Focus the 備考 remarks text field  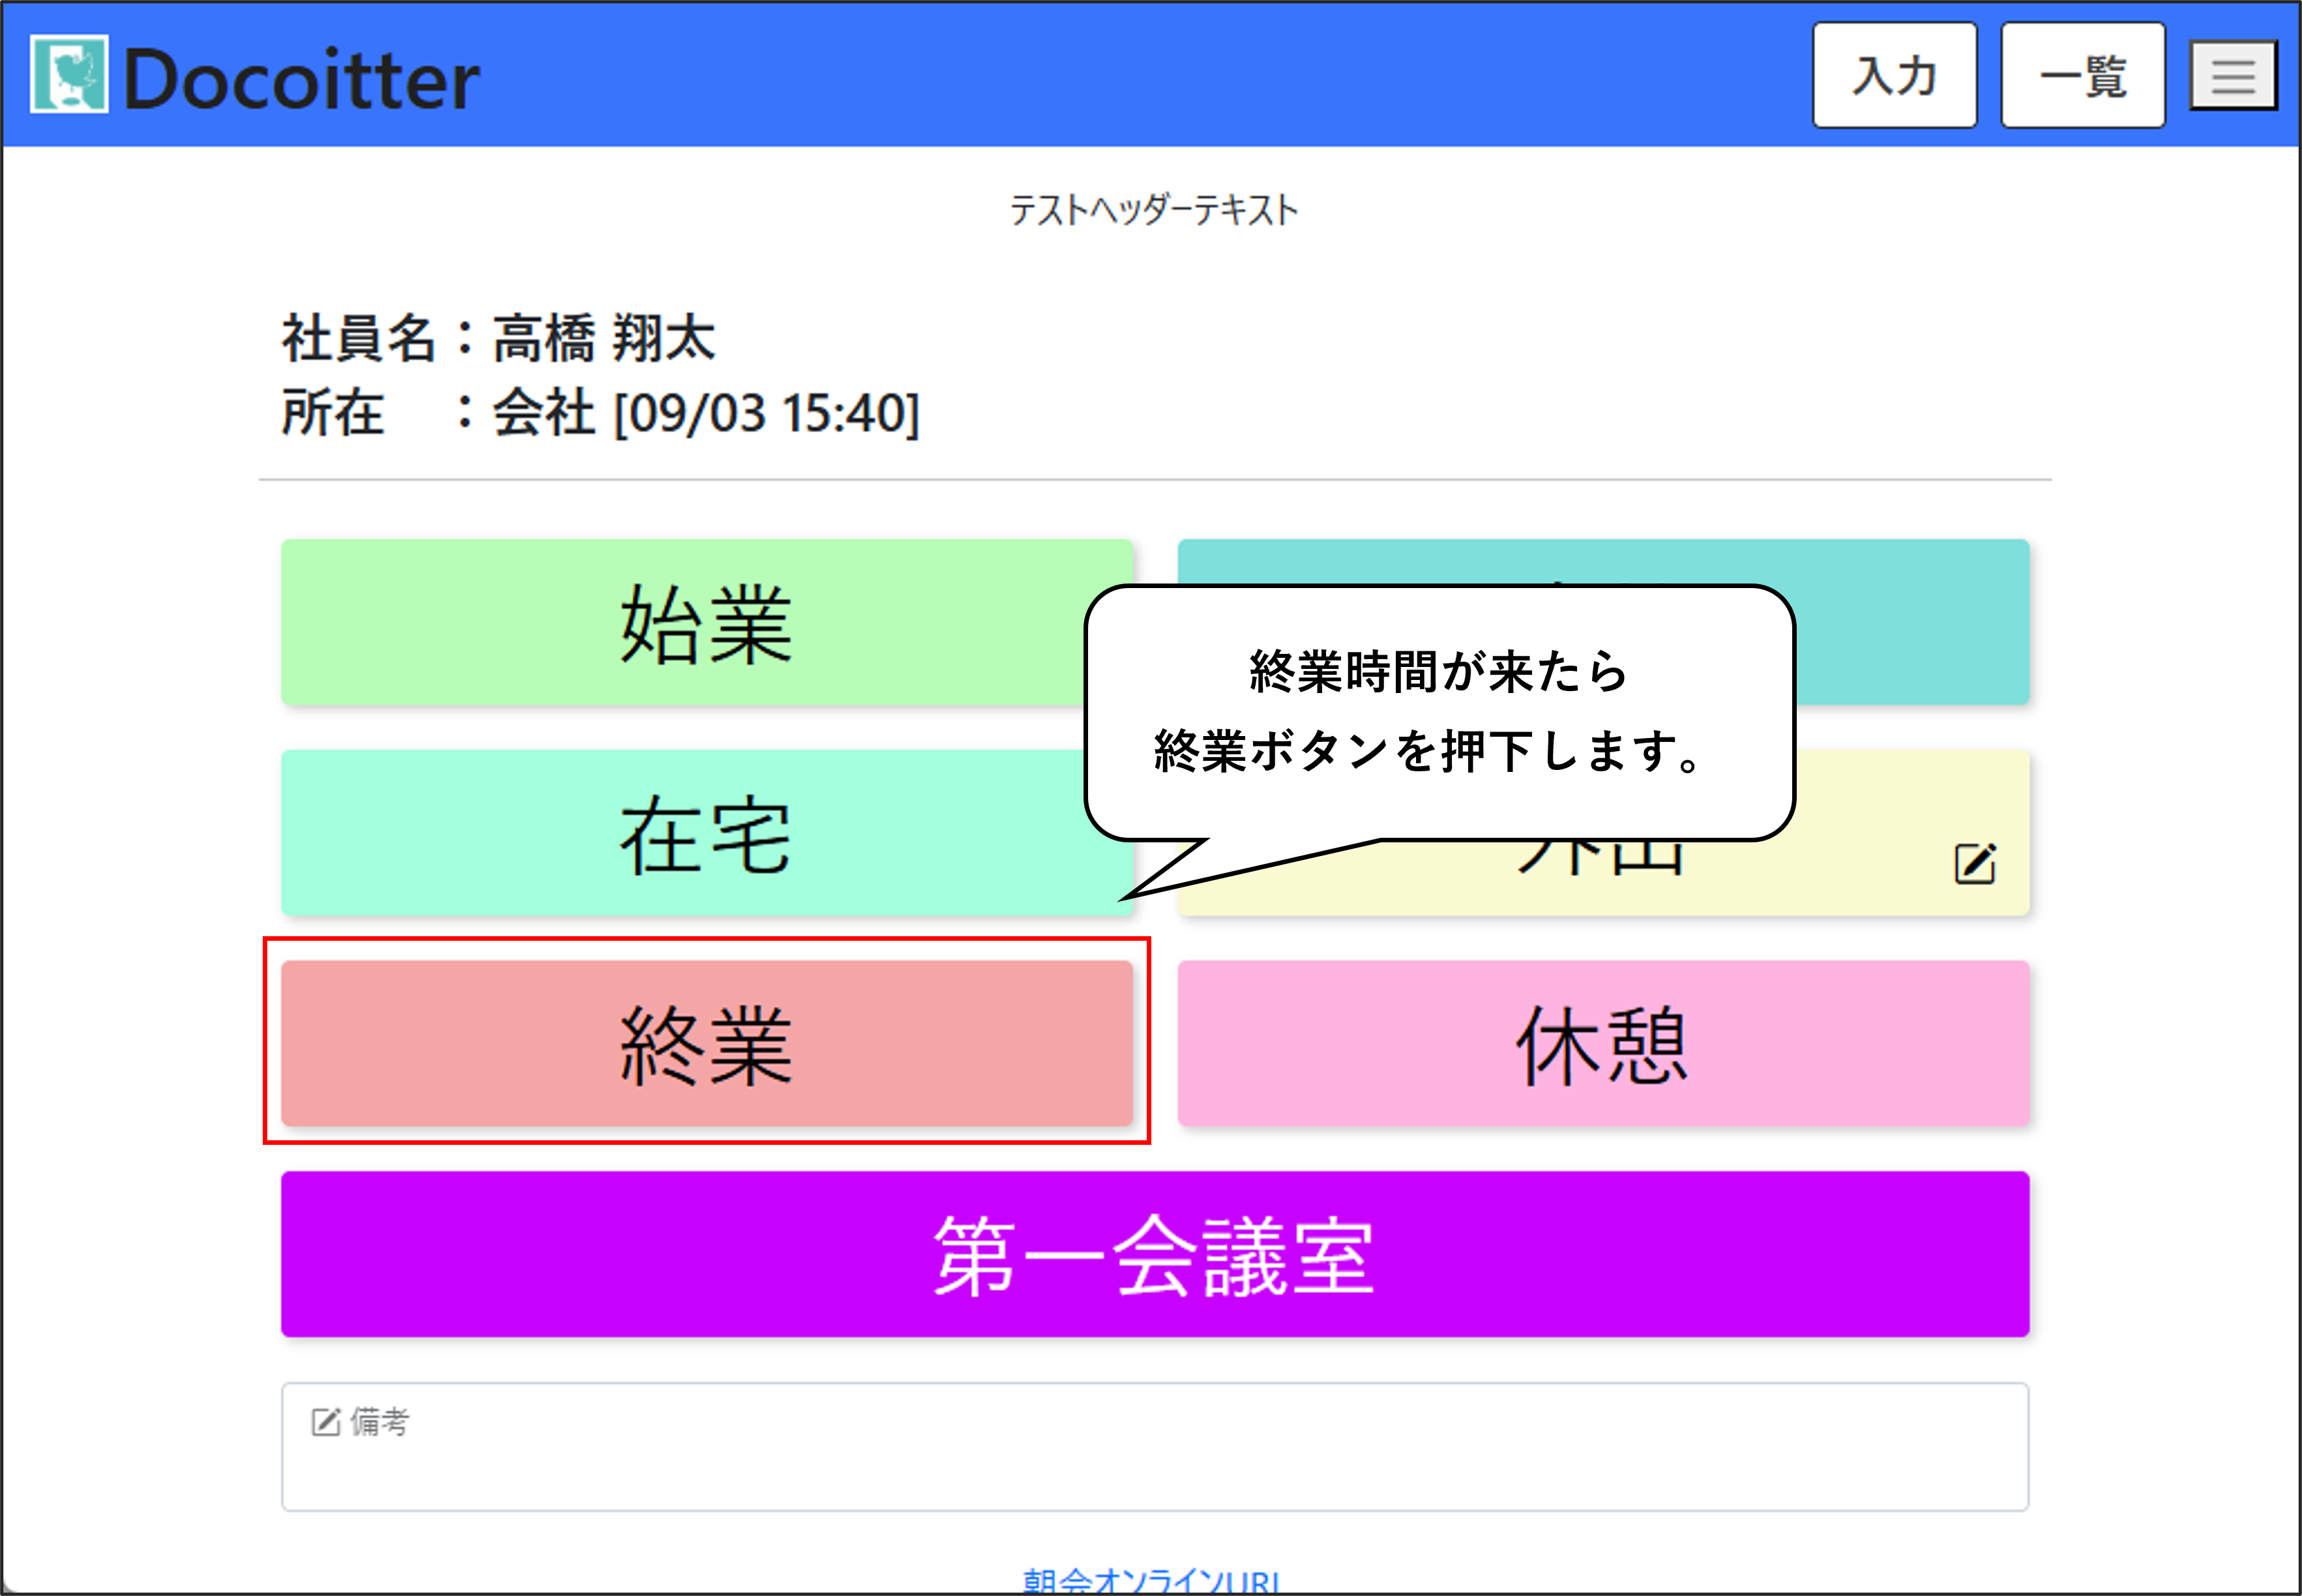(x=1154, y=1460)
